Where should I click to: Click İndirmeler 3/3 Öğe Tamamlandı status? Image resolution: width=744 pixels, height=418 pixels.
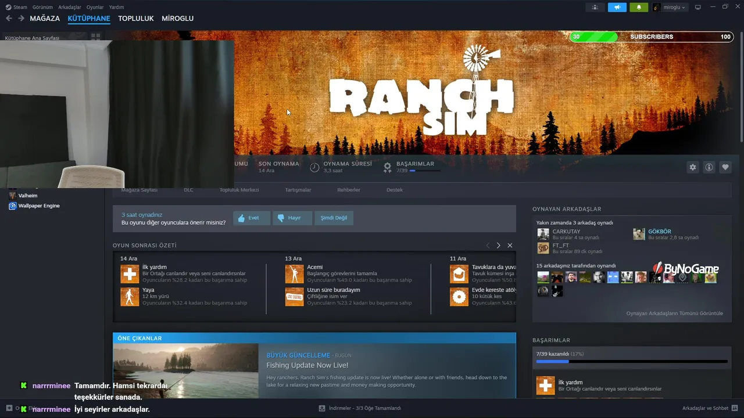pos(365,408)
